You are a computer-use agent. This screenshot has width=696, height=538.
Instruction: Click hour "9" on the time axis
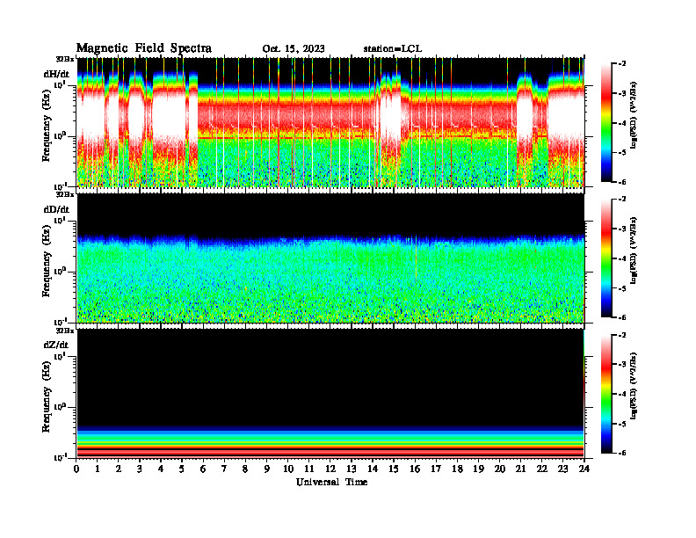coord(267,469)
